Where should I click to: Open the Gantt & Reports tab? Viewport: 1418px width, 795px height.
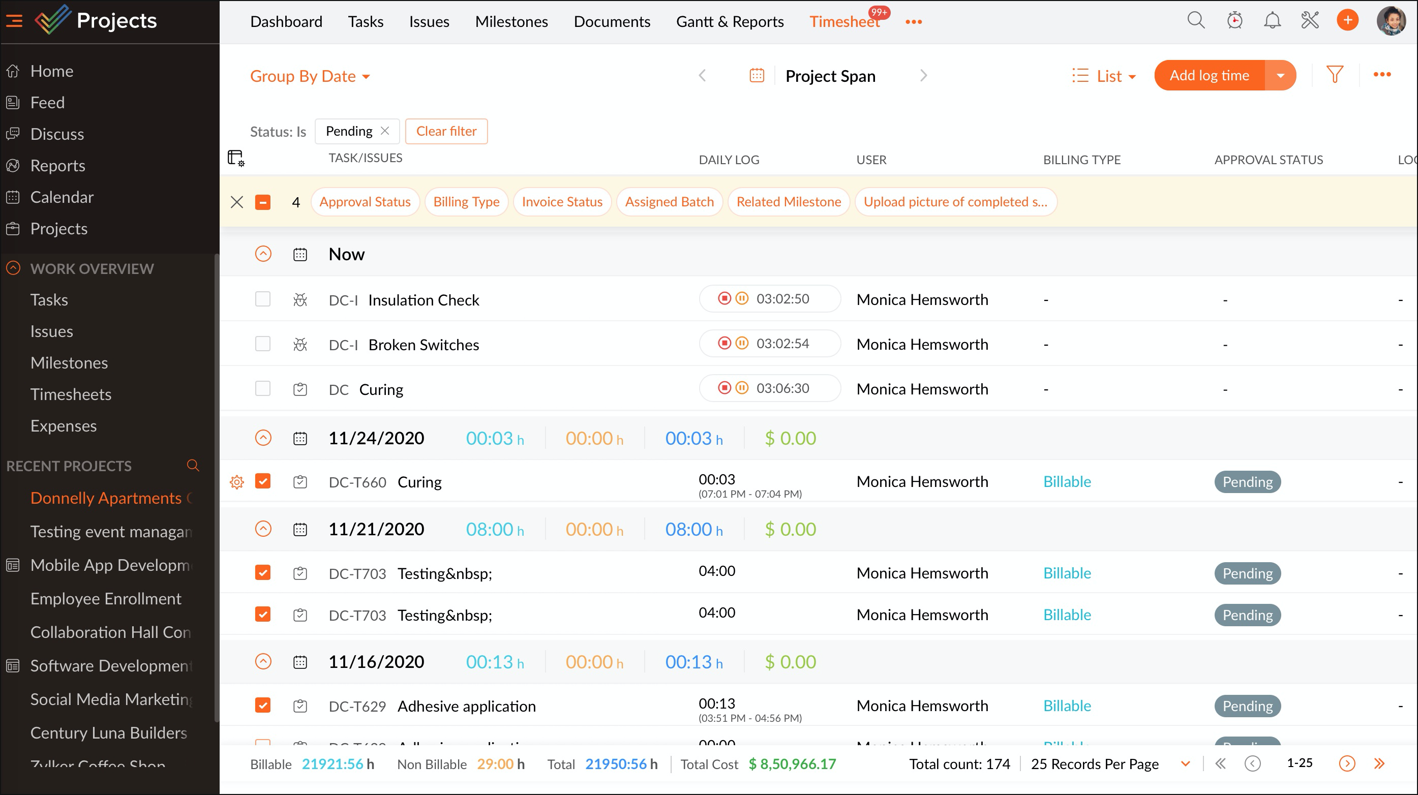[x=730, y=21]
